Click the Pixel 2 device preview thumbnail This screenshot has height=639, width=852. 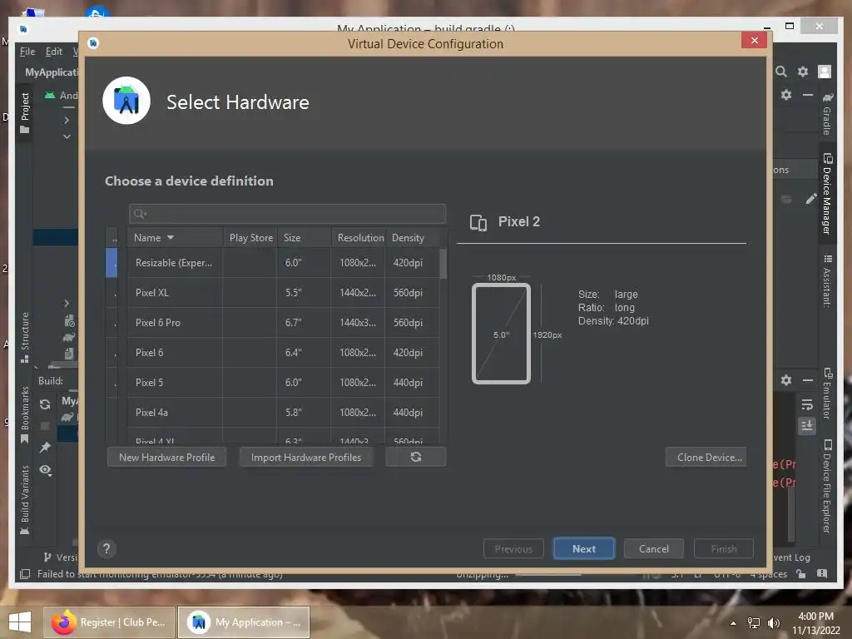(x=501, y=334)
